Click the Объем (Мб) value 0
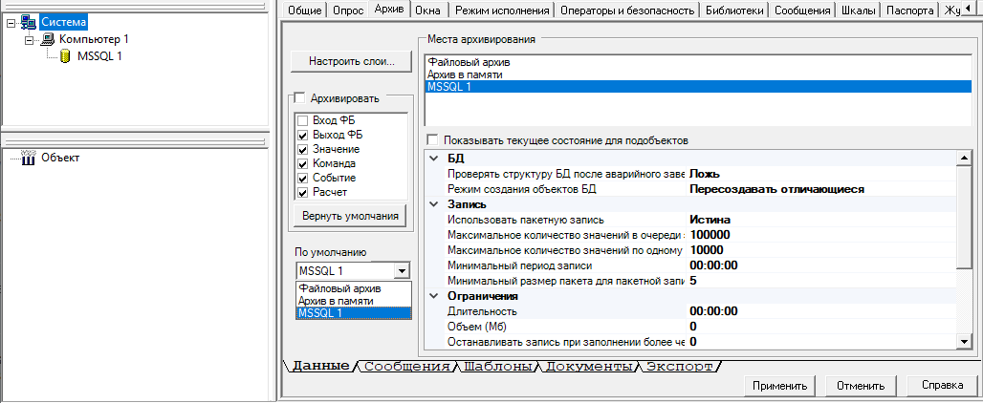This screenshot has height=403, width=983. tap(821, 326)
